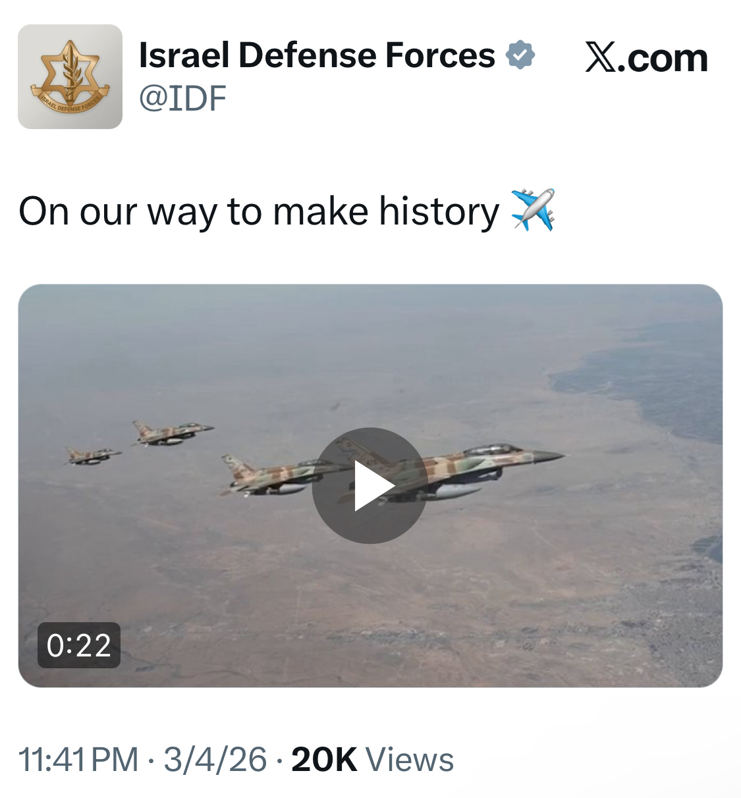Play the video using the play button
The image size is (741, 798).
pos(370,486)
